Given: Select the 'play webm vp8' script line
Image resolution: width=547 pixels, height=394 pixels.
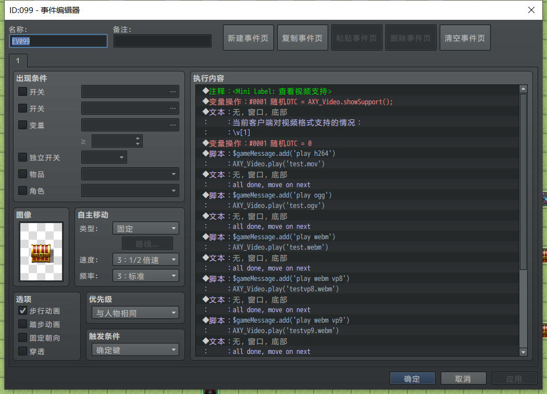Looking at the screenshot, I should (357, 279).
